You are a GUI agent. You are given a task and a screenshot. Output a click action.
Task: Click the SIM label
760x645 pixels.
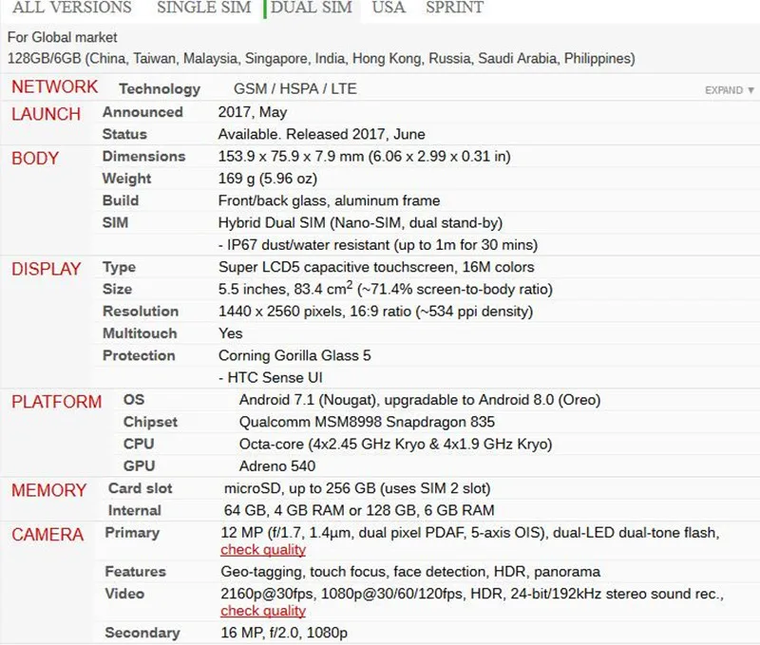click(x=115, y=223)
